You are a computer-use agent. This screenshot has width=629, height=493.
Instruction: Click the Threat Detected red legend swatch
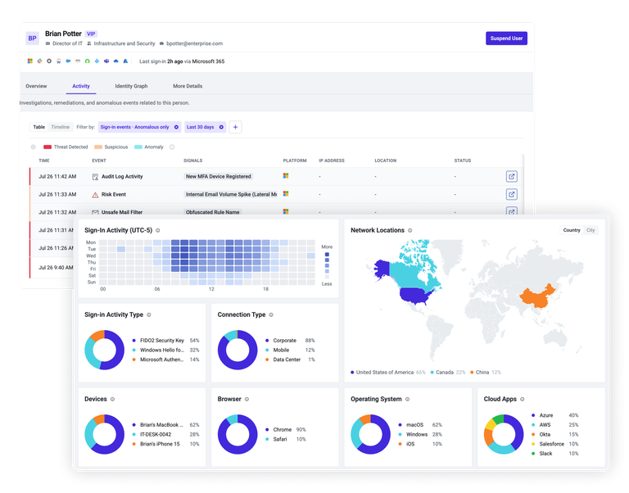click(48, 147)
